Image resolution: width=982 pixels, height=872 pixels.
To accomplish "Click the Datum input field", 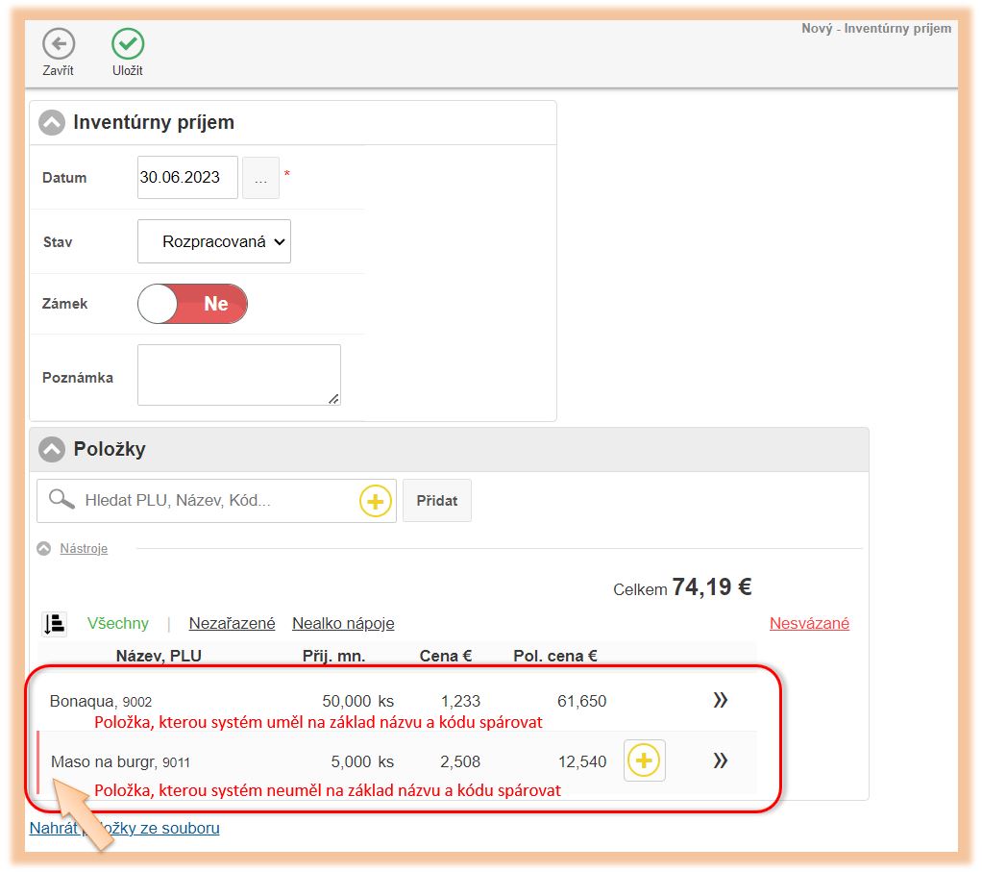I will [187, 178].
